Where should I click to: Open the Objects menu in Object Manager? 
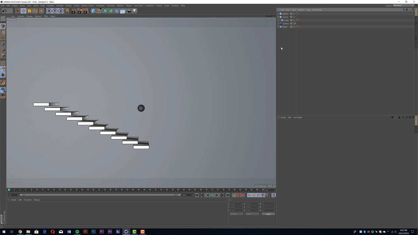click(x=301, y=10)
